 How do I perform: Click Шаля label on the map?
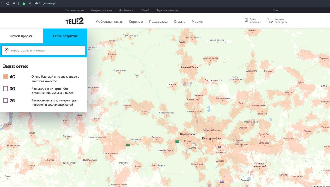coord(145,111)
